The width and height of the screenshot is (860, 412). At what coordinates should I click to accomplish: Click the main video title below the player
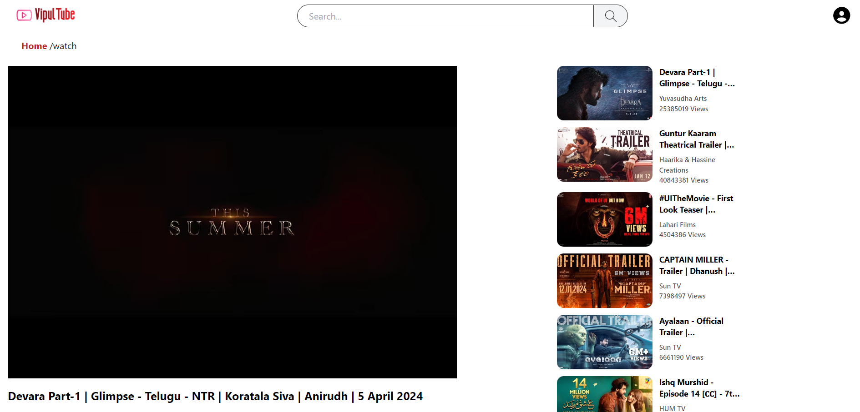(215, 397)
